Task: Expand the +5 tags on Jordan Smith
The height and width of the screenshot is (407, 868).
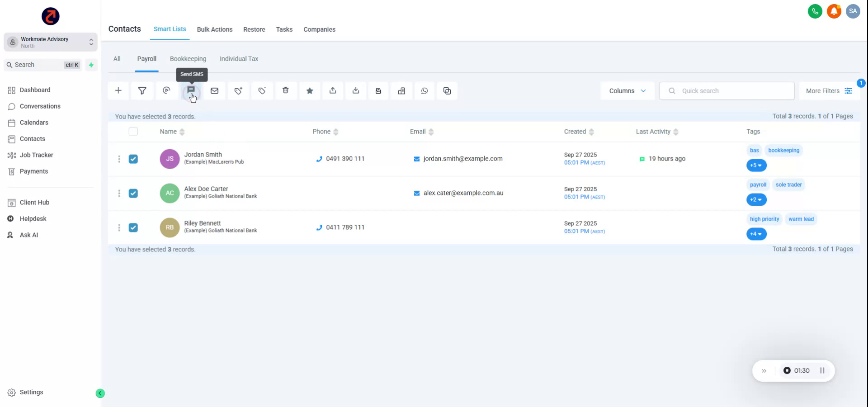Action: (x=756, y=166)
